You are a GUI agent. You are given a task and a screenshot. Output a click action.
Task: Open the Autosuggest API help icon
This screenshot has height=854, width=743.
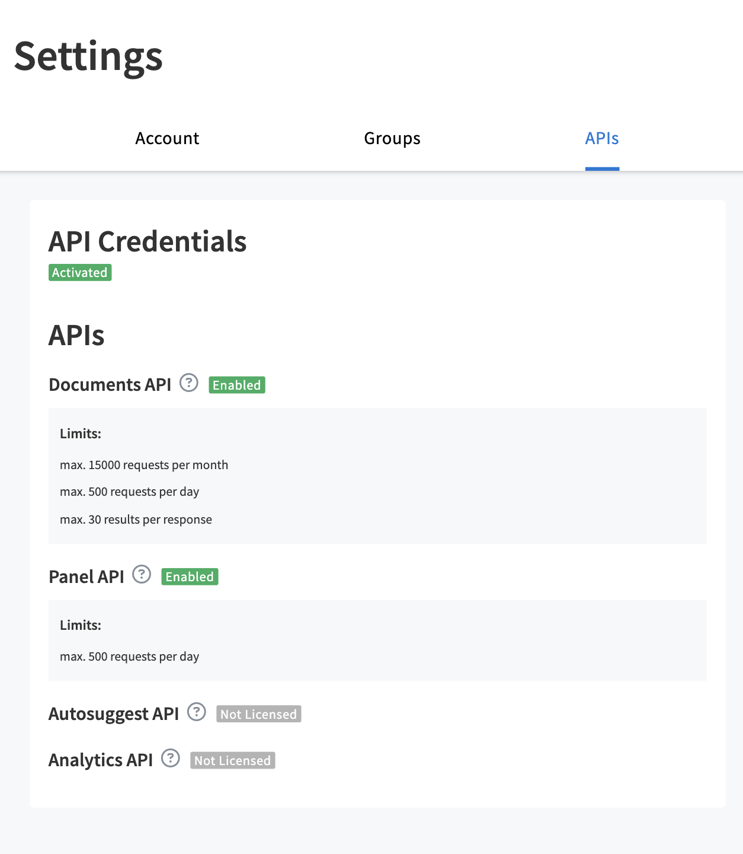(x=197, y=712)
